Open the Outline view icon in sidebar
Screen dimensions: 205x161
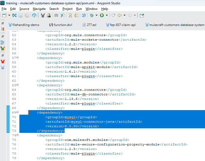tap(3, 42)
